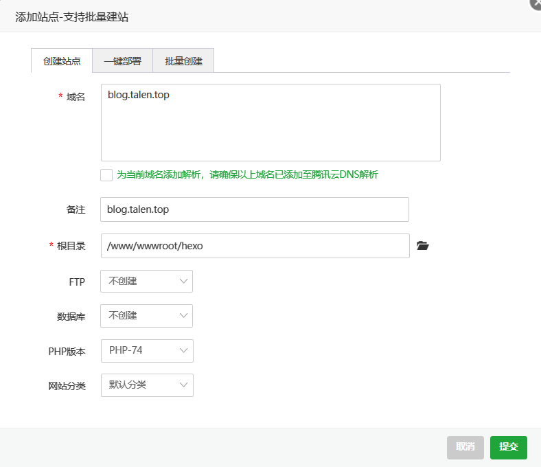This screenshot has height=467, width=541.
Task: Click into the 备注 input field
Action: point(254,209)
